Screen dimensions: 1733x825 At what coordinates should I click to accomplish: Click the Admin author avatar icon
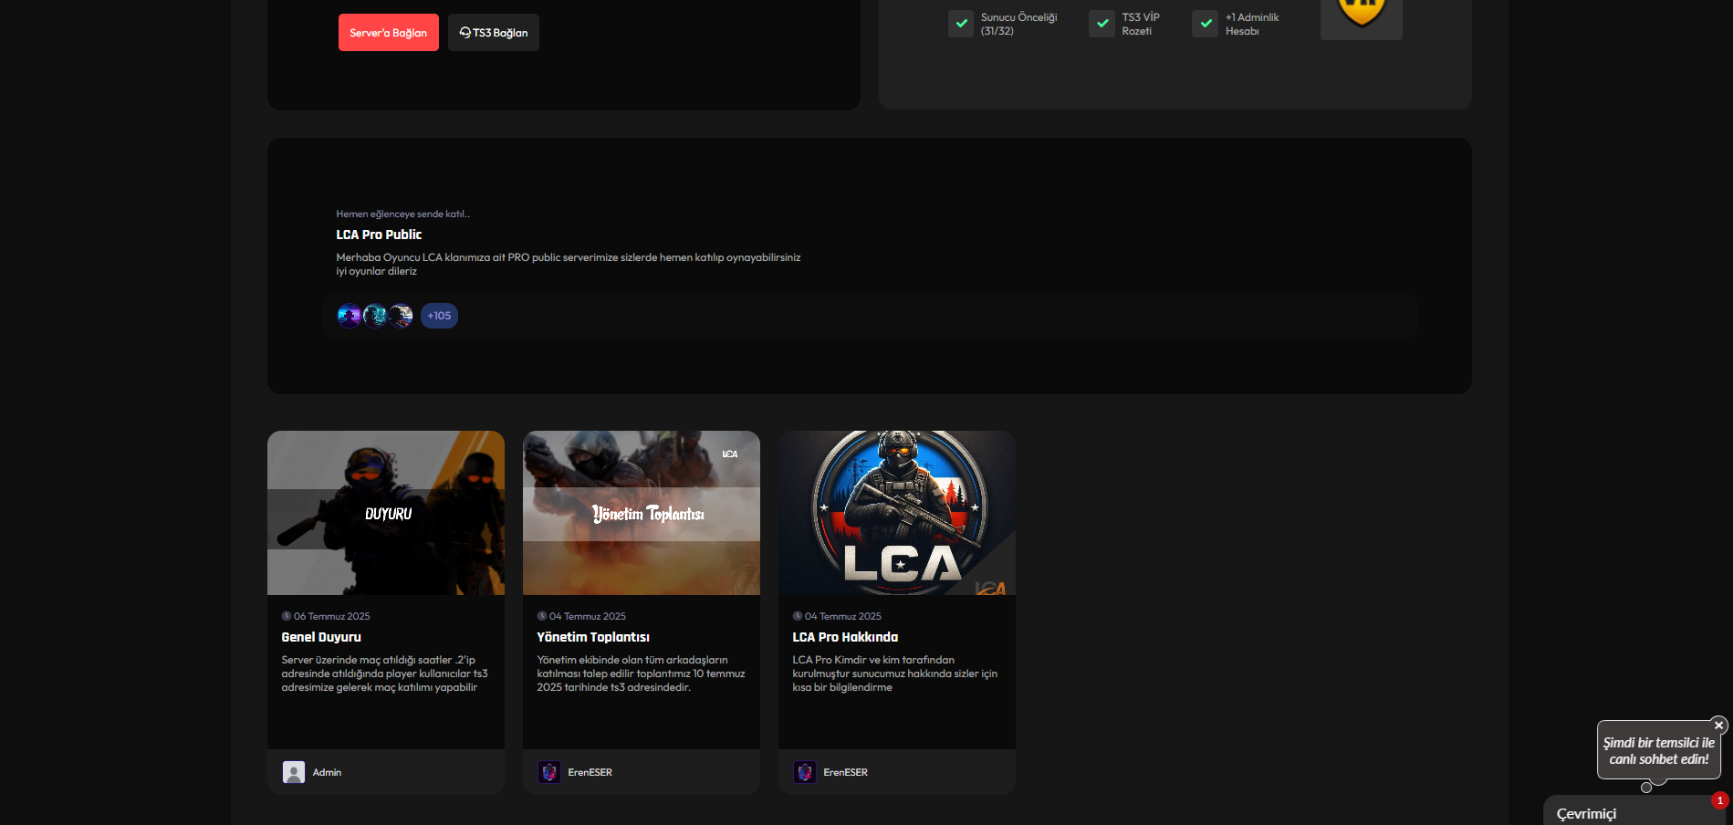coord(294,772)
